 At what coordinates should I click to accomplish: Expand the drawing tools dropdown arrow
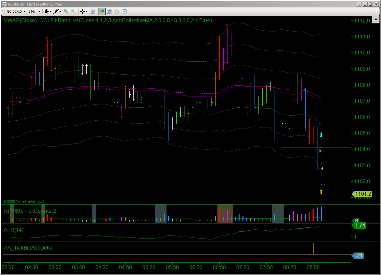click(60, 11)
